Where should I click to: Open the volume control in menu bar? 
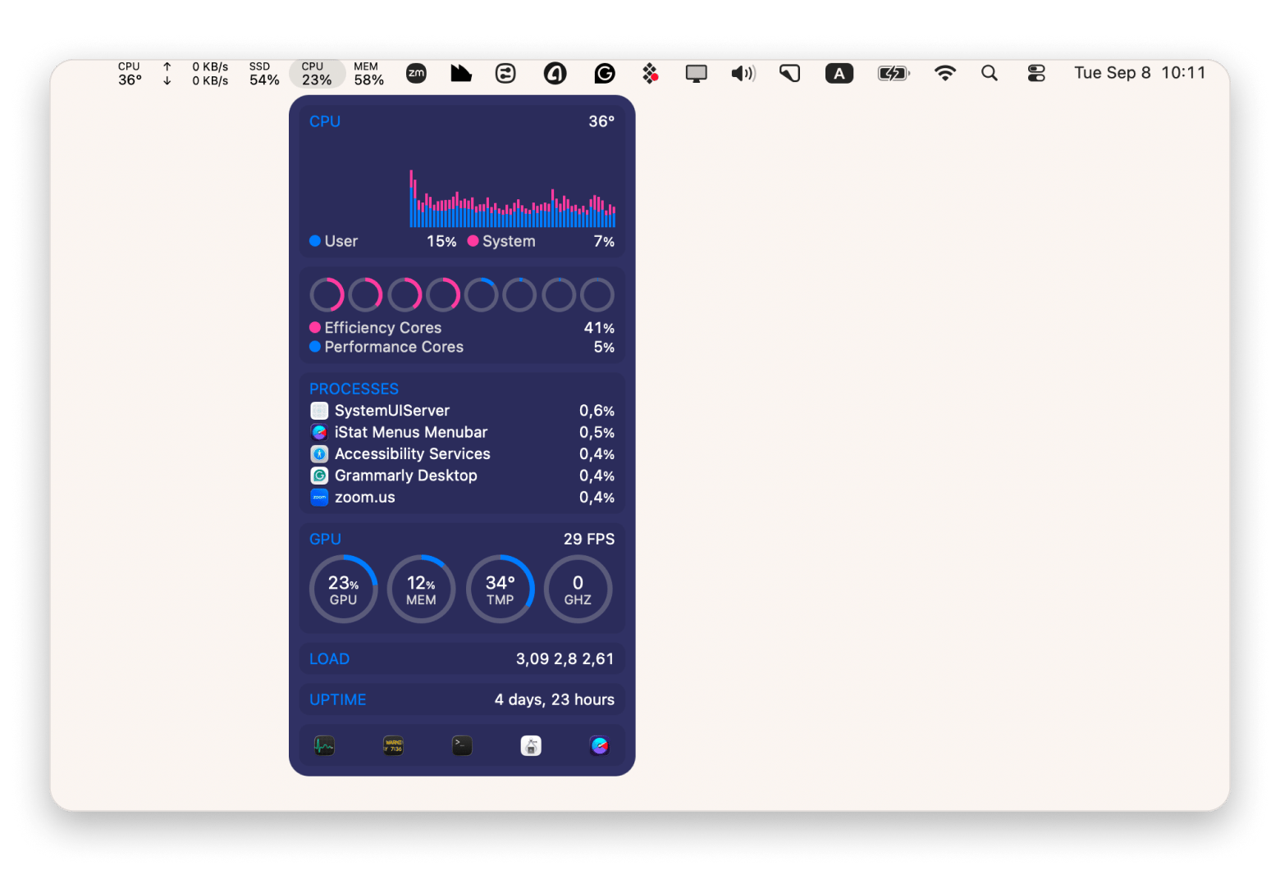pos(743,74)
